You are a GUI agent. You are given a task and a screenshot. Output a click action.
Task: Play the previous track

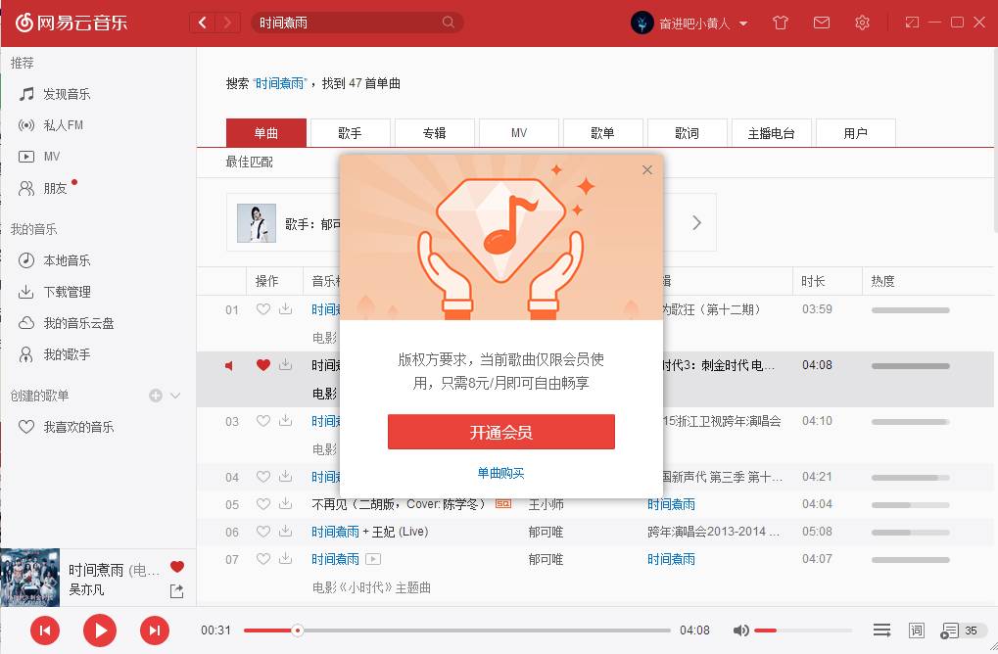pyautogui.click(x=45, y=631)
